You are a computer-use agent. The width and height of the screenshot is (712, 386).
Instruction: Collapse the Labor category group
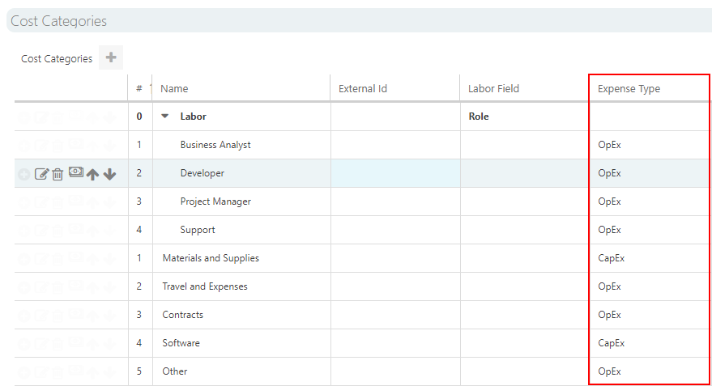tap(165, 117)
